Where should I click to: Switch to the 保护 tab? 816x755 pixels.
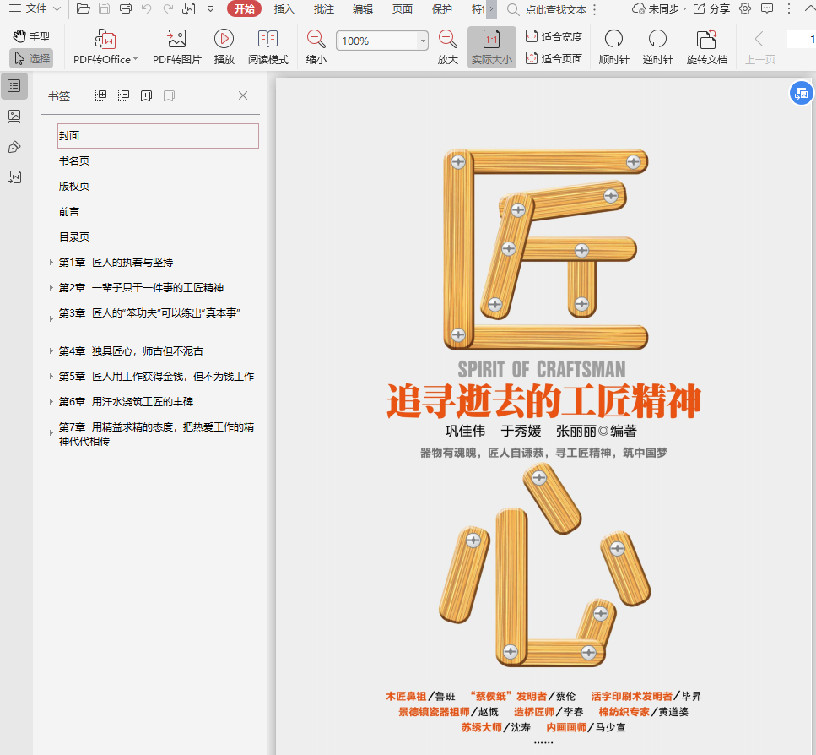point(442,8)
